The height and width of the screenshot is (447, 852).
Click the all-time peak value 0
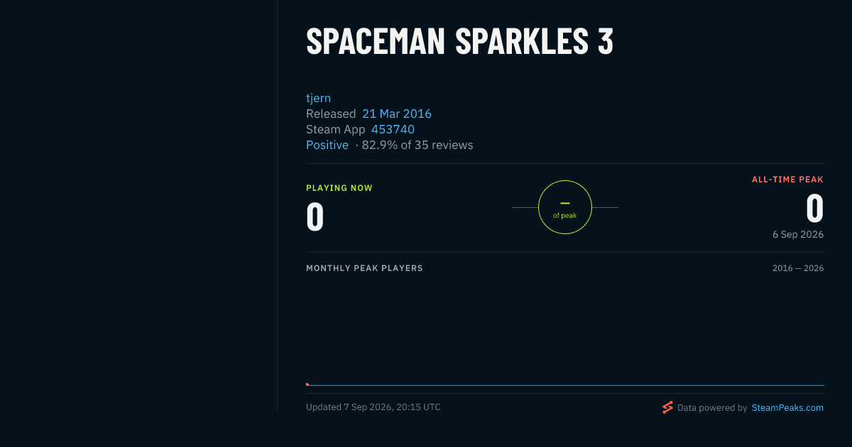815,209
